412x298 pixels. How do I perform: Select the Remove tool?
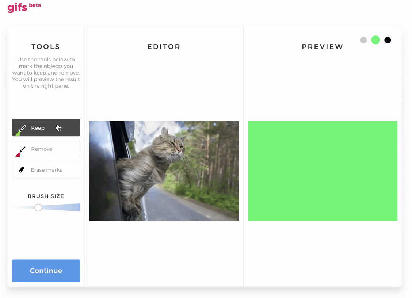tap(46, 149)
